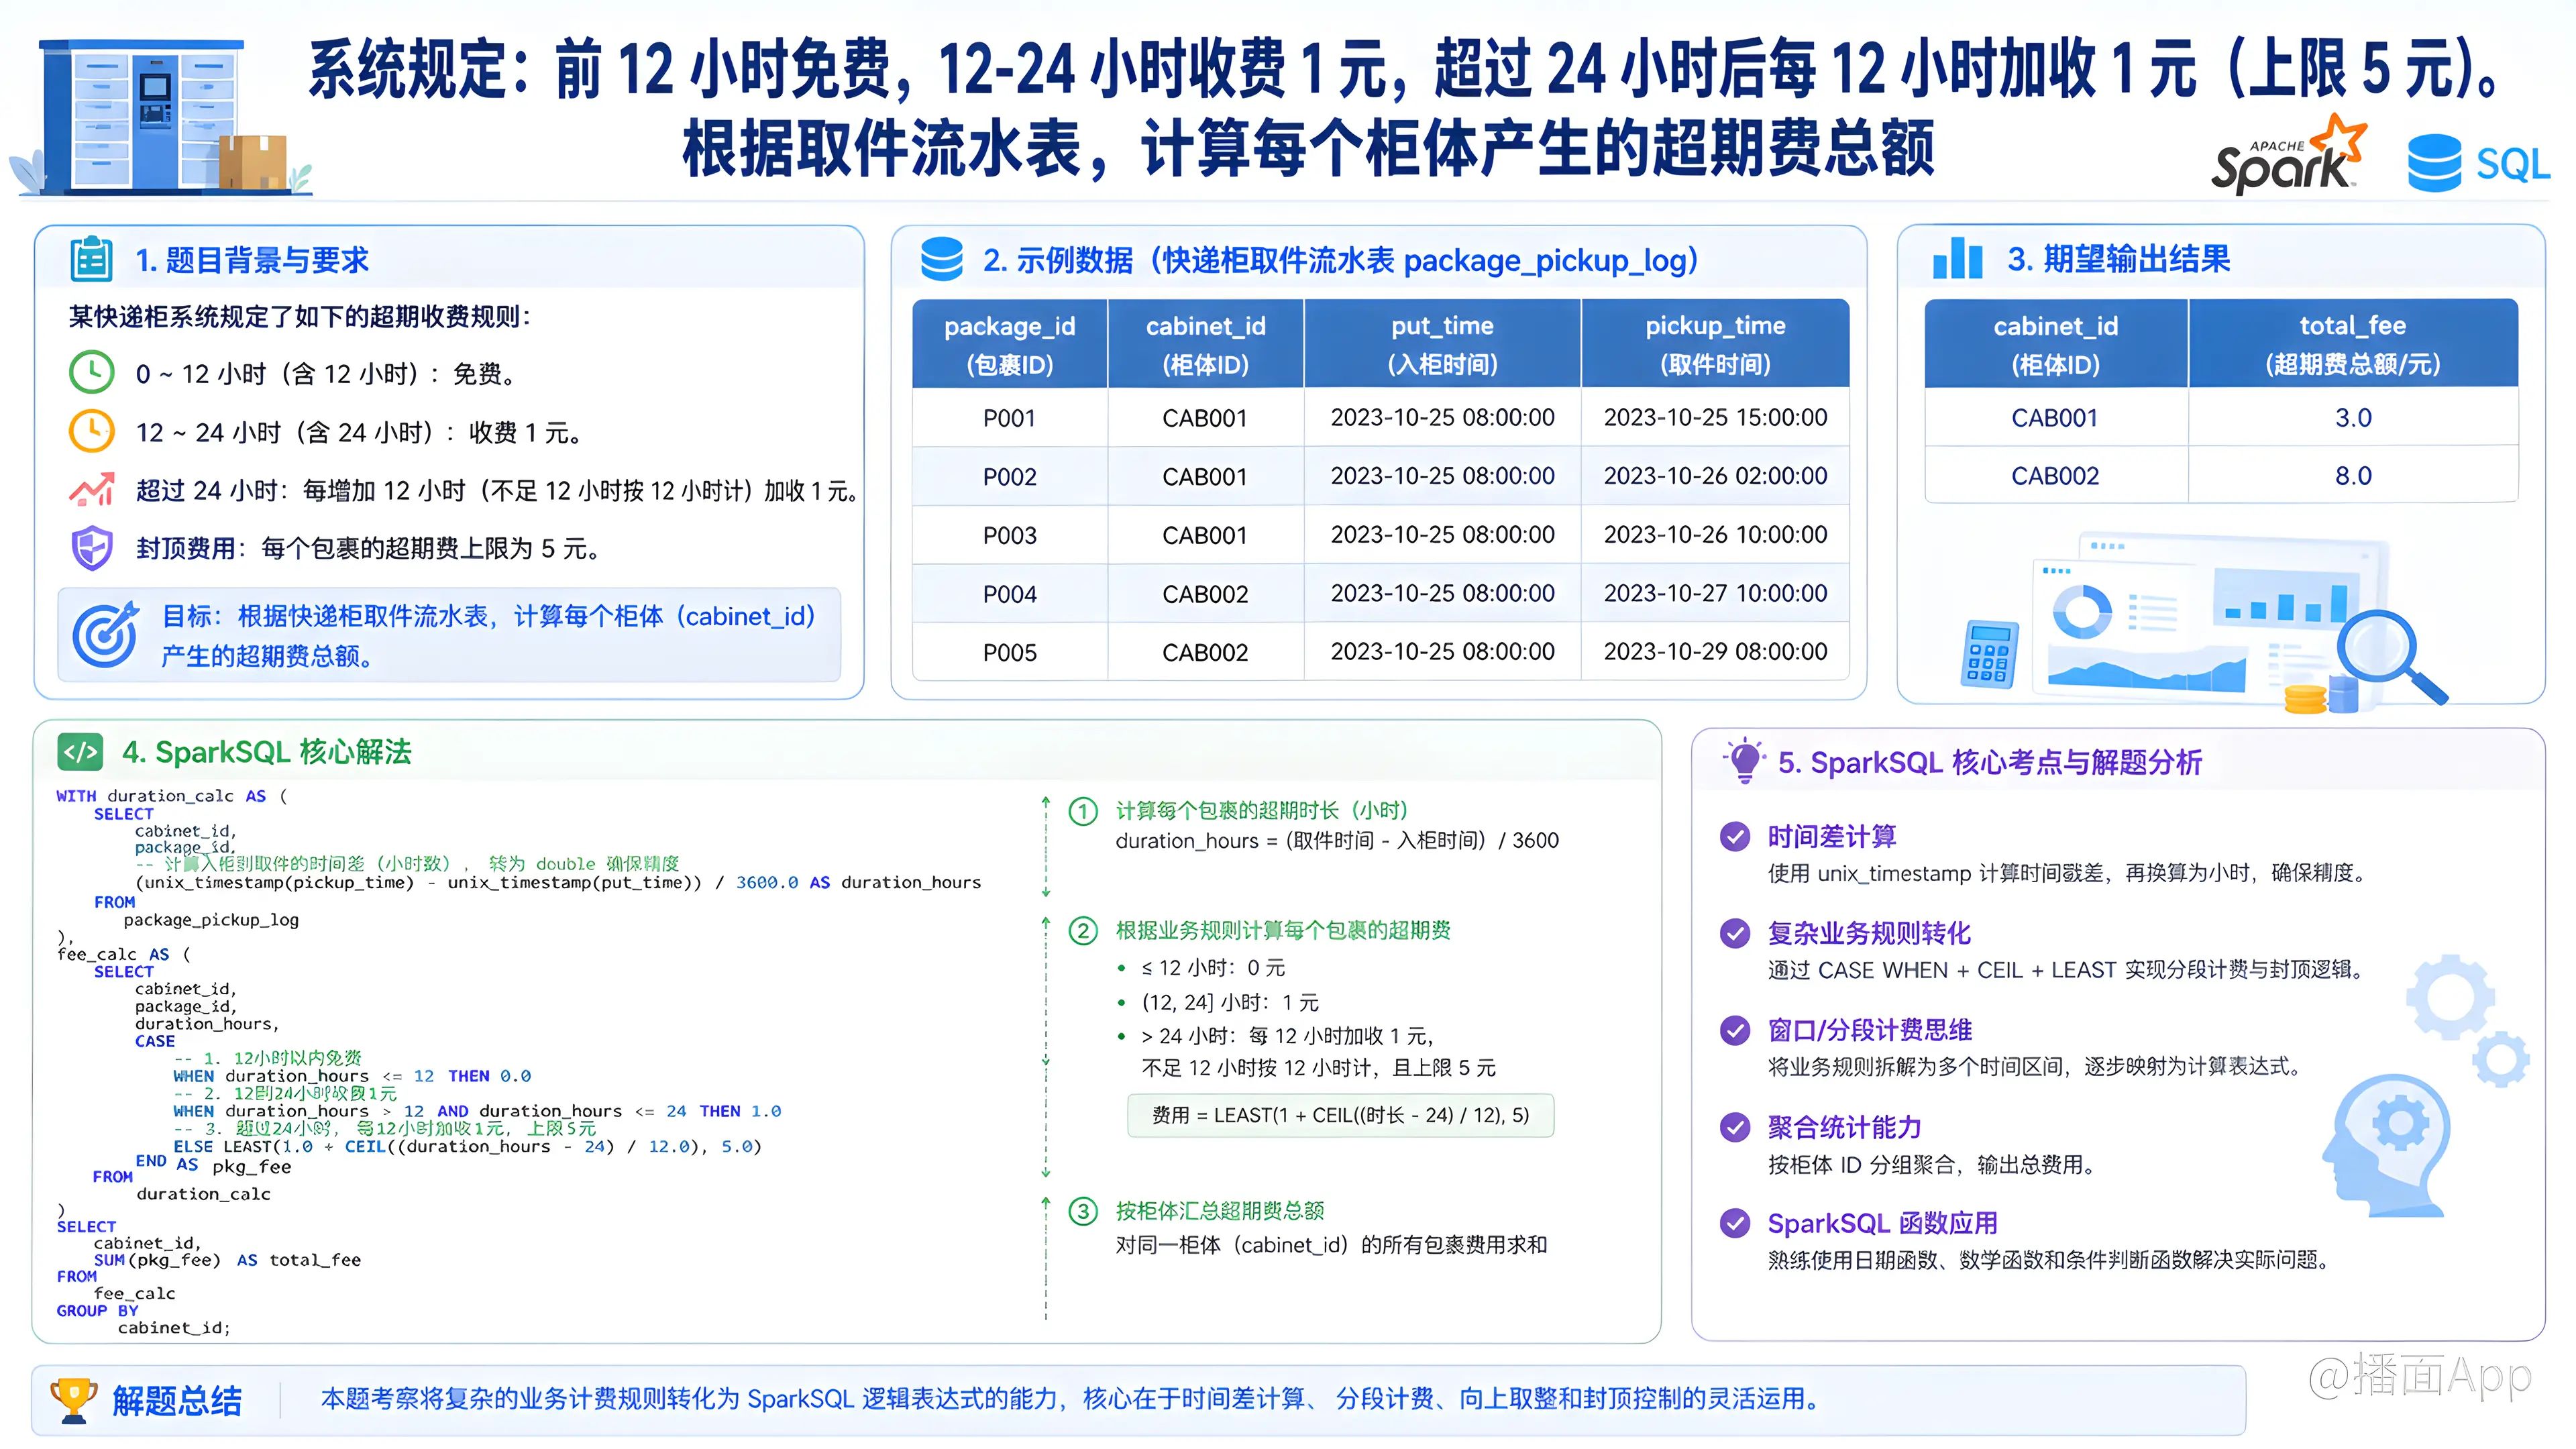
Task: Click the total fee value 8.0
Action: pyautogui.click(x=2353, y=476)
